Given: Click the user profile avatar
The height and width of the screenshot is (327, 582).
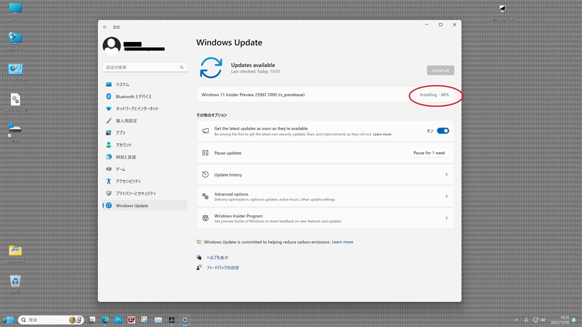Looking at the screenshot, I should click(112, 45).
